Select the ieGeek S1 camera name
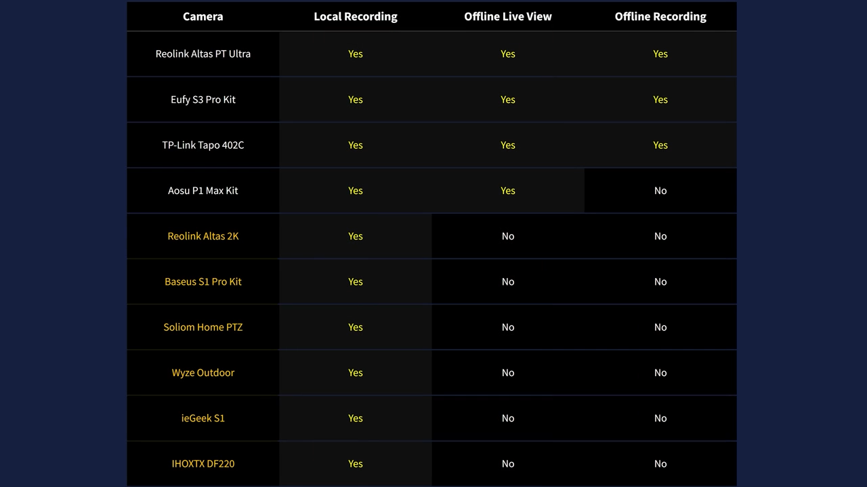 click(203, 418)
